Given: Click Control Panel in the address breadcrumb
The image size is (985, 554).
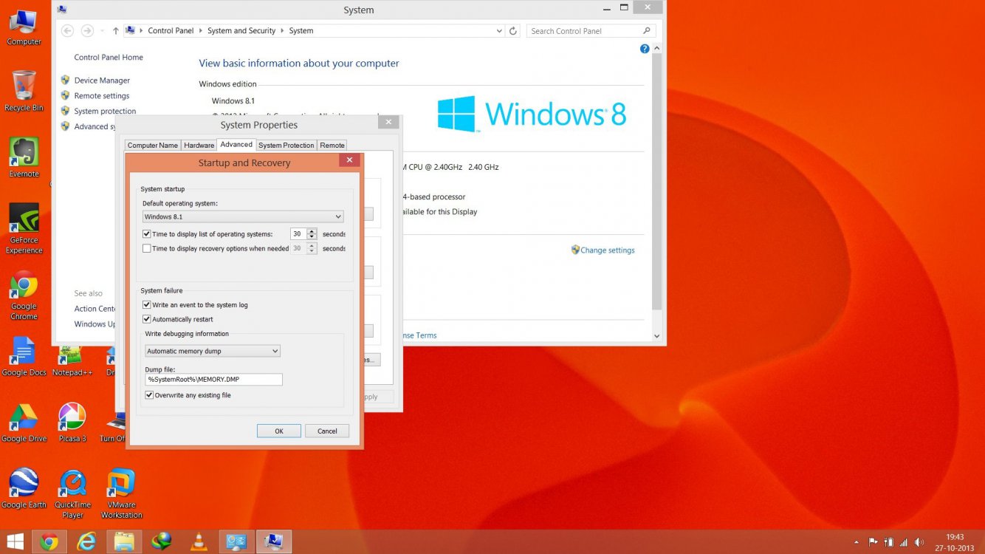Looking at the screenshot, I should [x=171, y=31].
